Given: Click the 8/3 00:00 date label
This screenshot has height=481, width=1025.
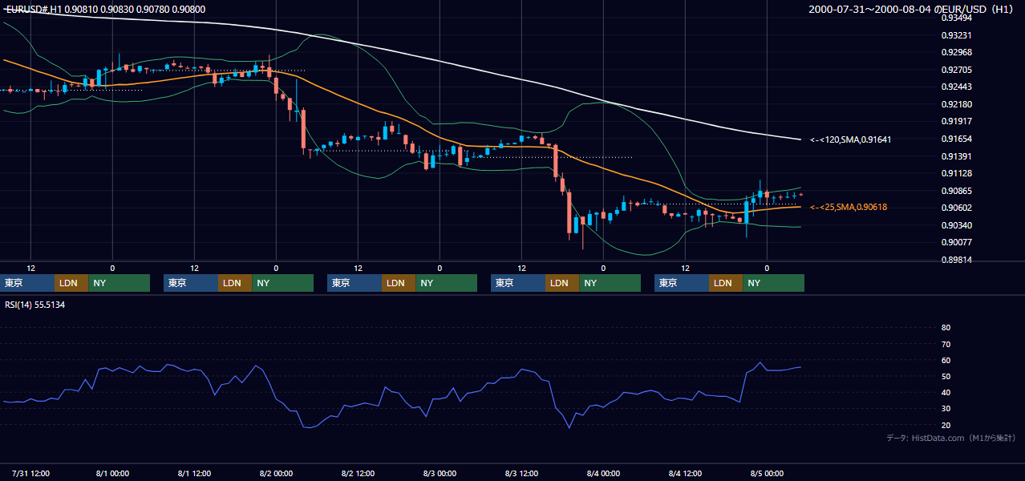Looking at the screenshot, I should (440, 473).
